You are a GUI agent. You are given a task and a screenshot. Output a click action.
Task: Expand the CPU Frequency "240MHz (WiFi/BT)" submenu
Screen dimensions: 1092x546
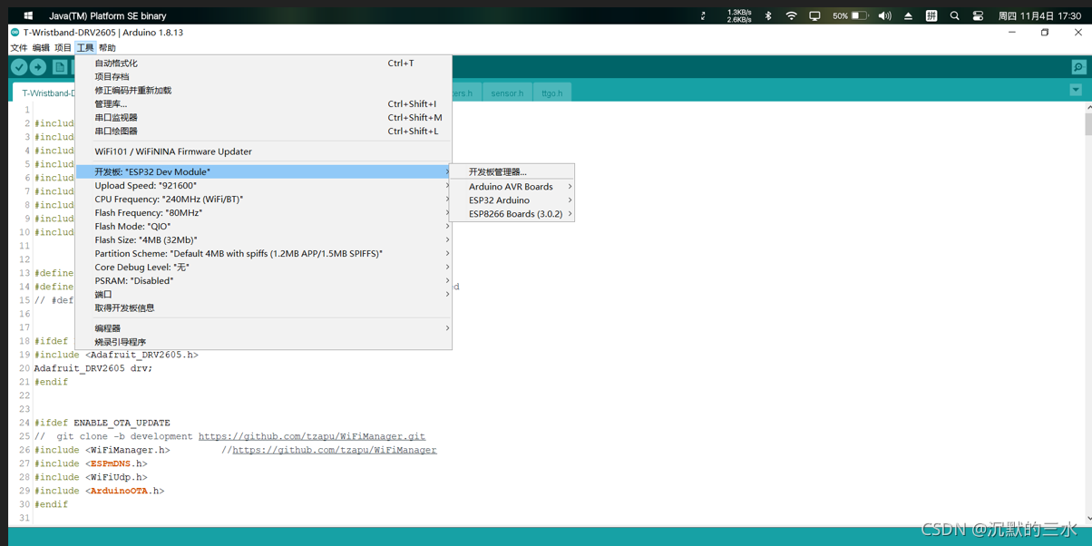[264, 199]
